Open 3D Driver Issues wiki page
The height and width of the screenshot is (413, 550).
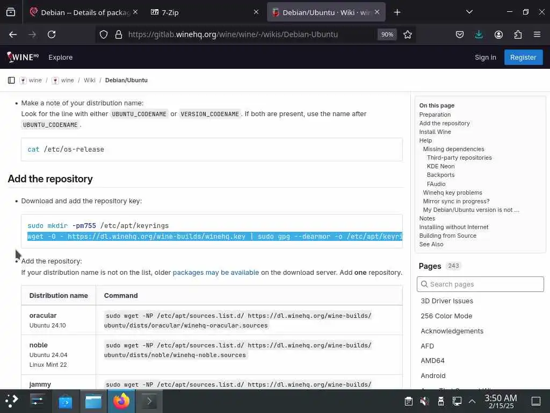(446, 301)
